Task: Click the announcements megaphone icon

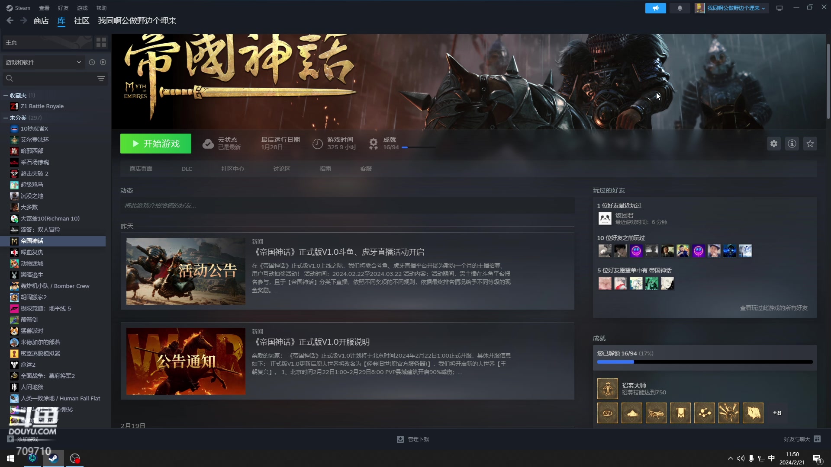Action: [x=655, y=8]
